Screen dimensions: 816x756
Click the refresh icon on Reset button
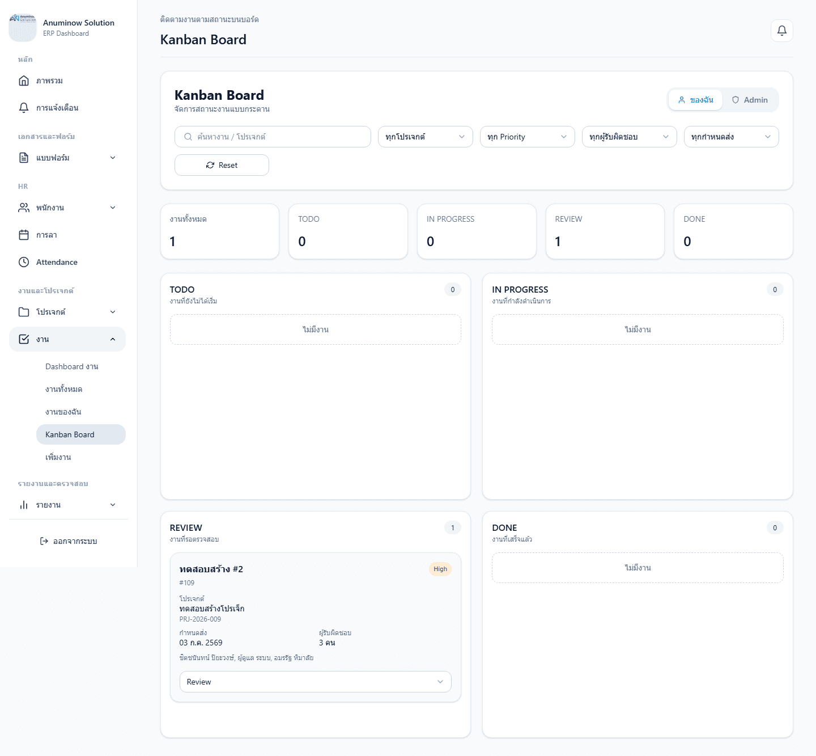(210, 165)
